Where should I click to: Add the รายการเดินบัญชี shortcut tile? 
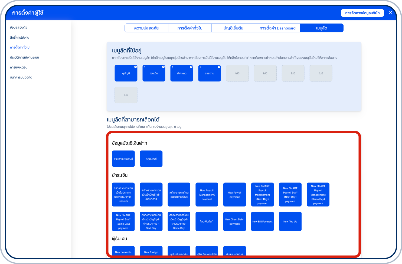(123, 159)
